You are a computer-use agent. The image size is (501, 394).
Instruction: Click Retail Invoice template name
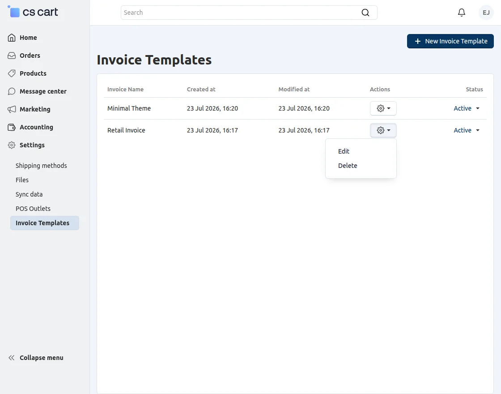click(x=126, y=130)
